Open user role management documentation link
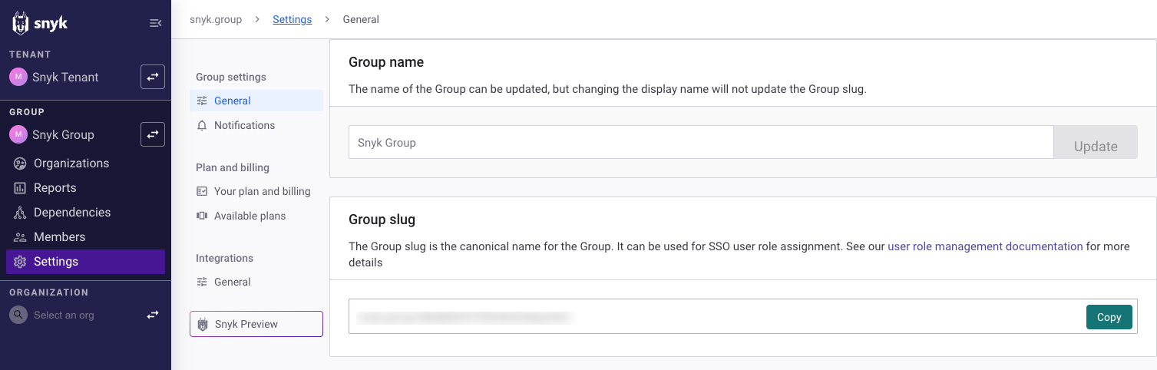This screenshot has width=1157, height=370. 984,246
